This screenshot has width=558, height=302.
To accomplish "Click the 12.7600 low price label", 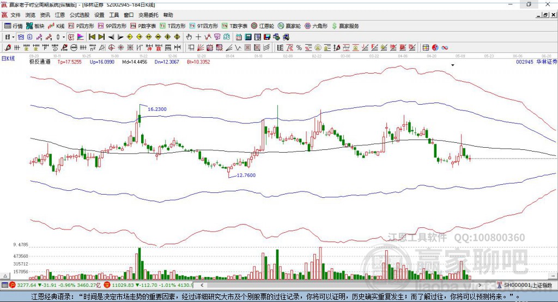I will point(246,175).
